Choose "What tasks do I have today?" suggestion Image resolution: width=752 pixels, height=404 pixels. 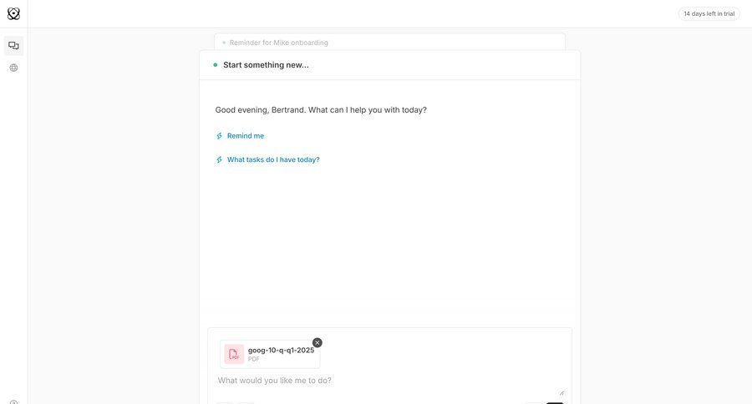click(273, 160)
